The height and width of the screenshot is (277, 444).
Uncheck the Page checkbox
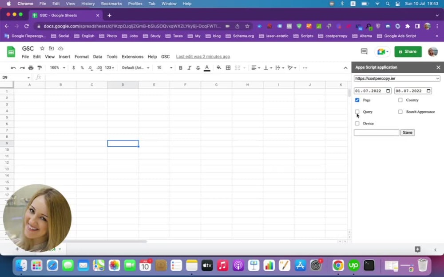click(x=357, y=100)
